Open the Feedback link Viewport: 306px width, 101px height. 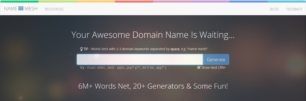[294, 9]
